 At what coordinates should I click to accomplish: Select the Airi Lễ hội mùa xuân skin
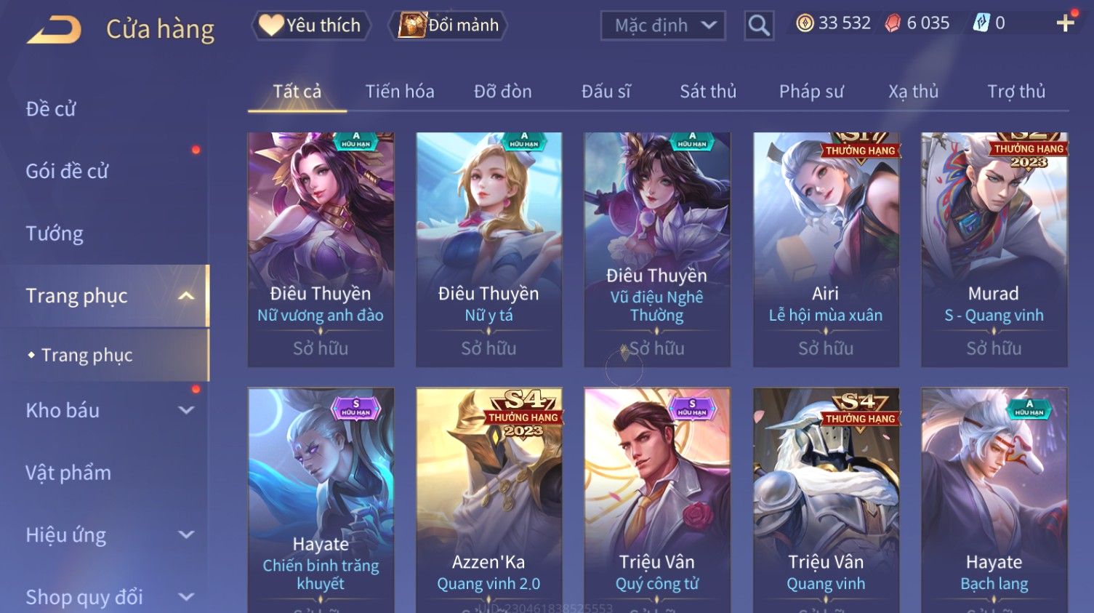pos(826,249)
